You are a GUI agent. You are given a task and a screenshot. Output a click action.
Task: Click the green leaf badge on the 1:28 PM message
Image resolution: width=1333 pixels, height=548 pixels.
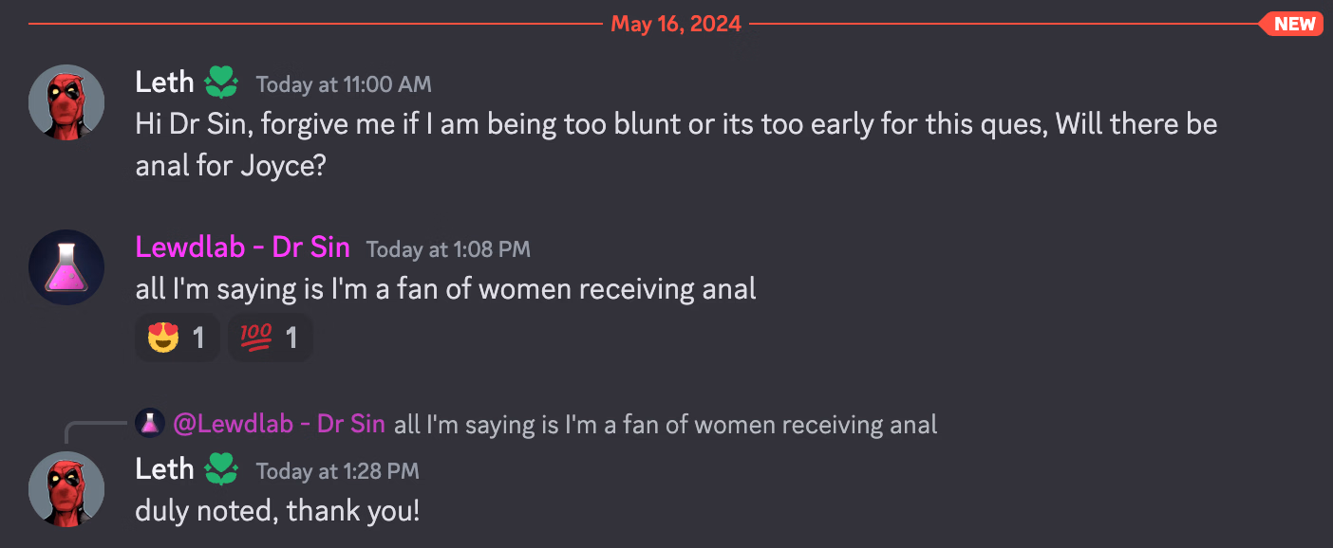221,470
